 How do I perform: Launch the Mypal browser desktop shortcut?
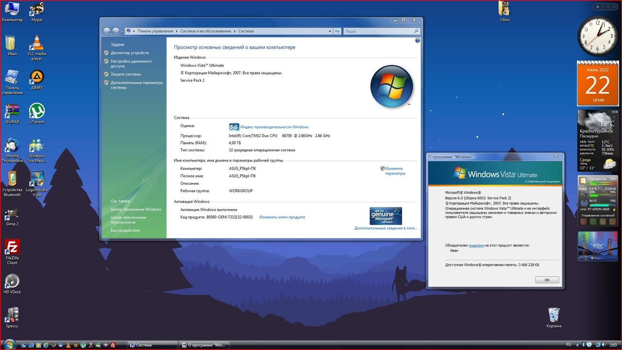36,12
